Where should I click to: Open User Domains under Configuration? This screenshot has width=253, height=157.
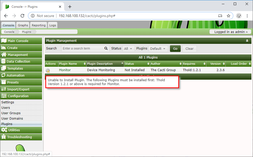[x=21, y=118]
